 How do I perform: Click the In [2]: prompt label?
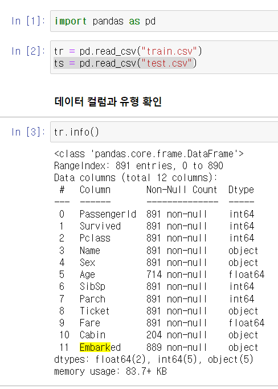[x=28, y=51]
